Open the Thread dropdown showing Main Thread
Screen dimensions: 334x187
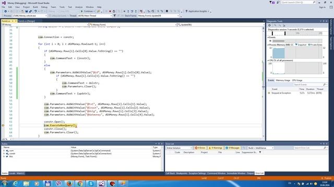(x=95, y=16)
